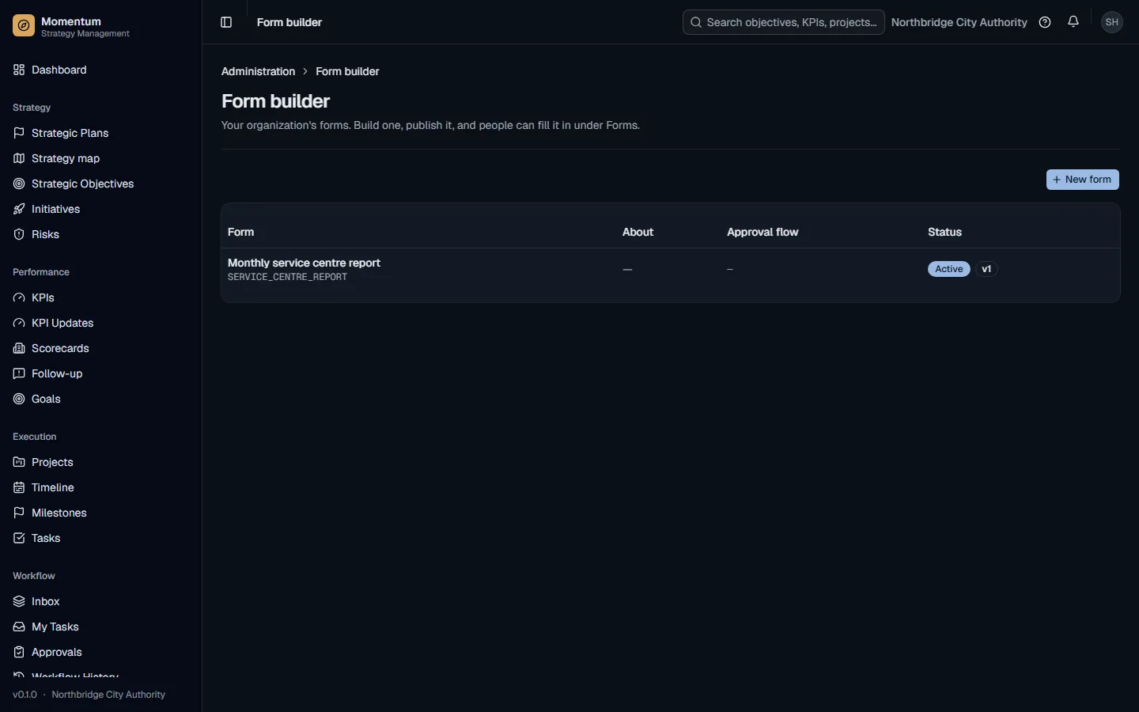The width and height of the screenshot is (1139, 712).
Task: Open the notifications bell
Action: (x=1073, y=22)
